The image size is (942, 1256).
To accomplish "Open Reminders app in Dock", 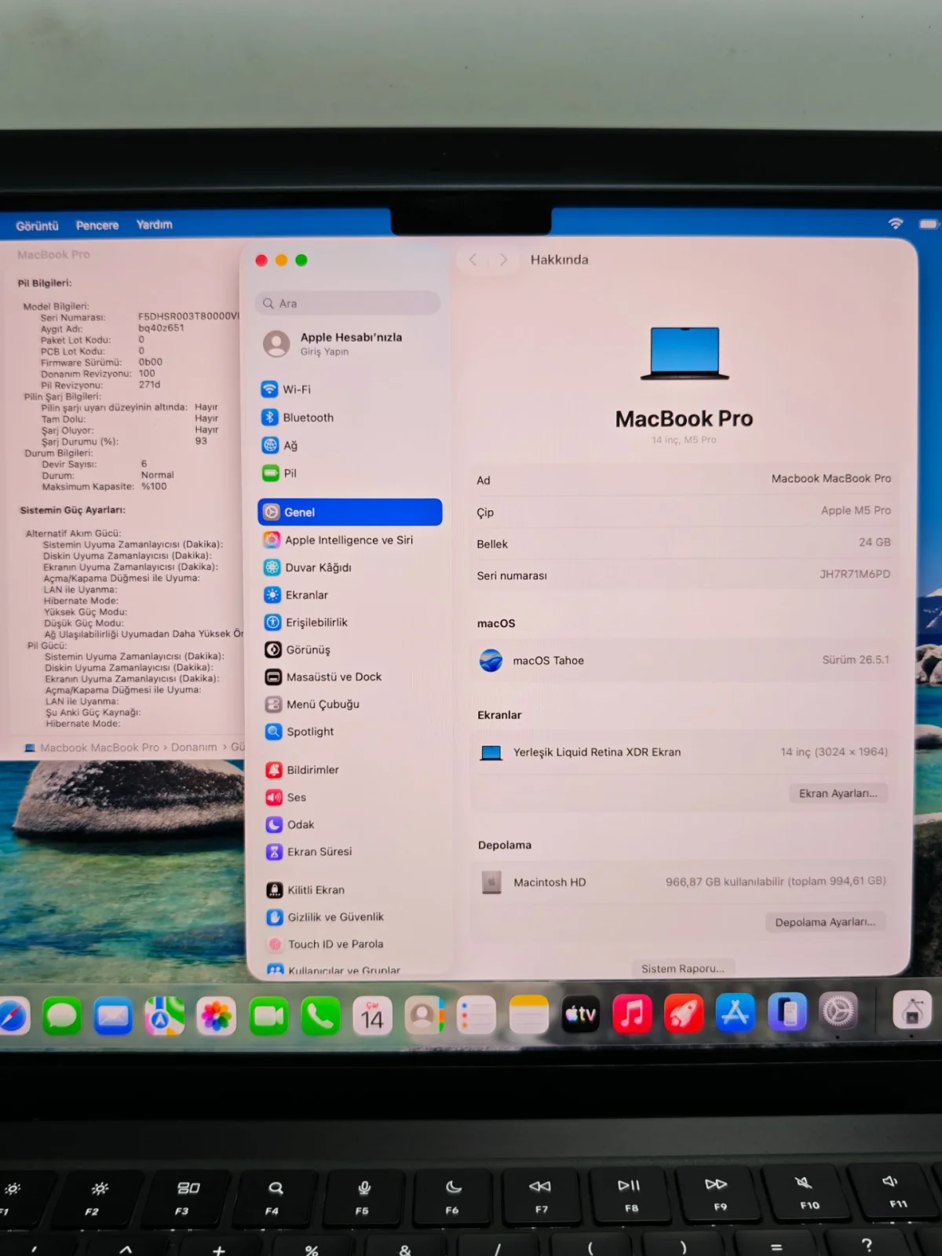I will tap(476, 1015).
